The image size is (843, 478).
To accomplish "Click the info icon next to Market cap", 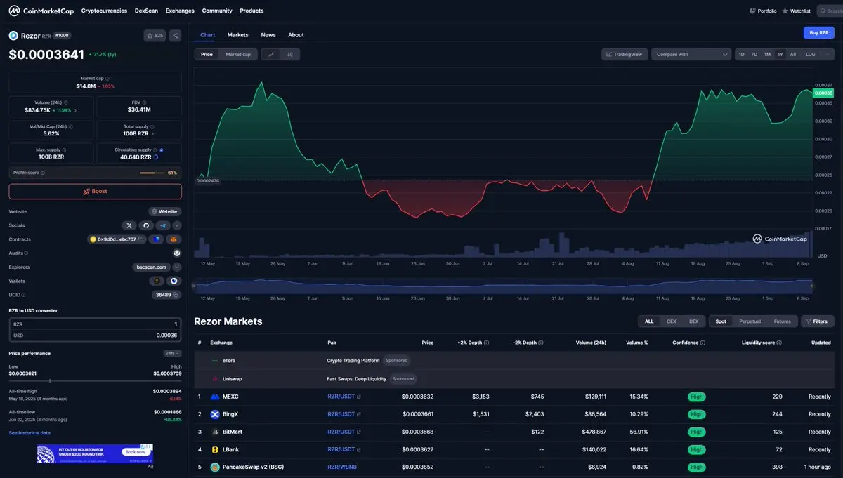I will tap(107, 79).
